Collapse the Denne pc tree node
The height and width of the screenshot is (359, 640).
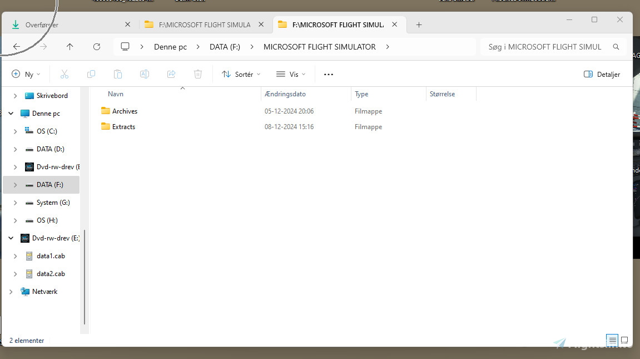pos(10,113)
